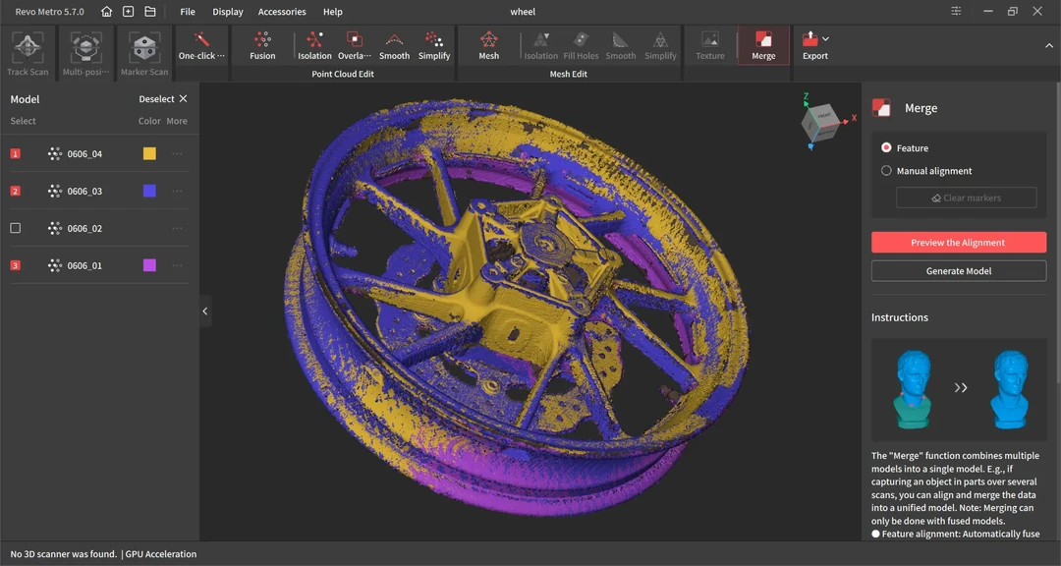The image size is (1061, 566).
Task: Run the One-click edit tool
Action: [x=201, y=46]
